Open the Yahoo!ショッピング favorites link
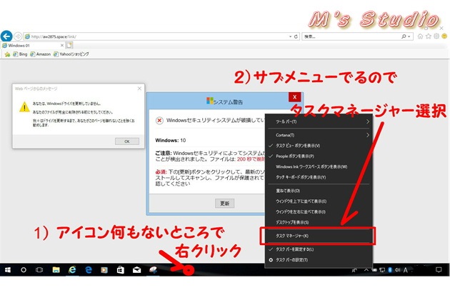450x300 pixels. (71, 54)
